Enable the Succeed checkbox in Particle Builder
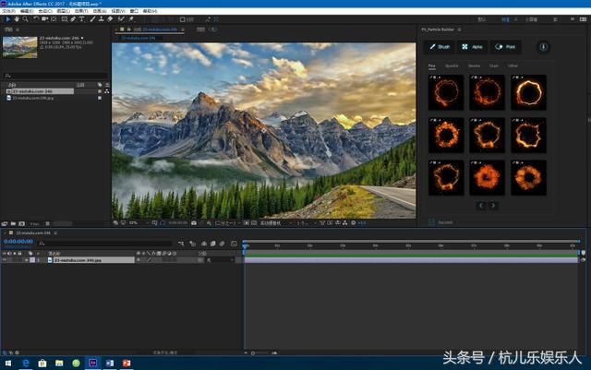This screenshot has height=370, width=591. (431, 221)
